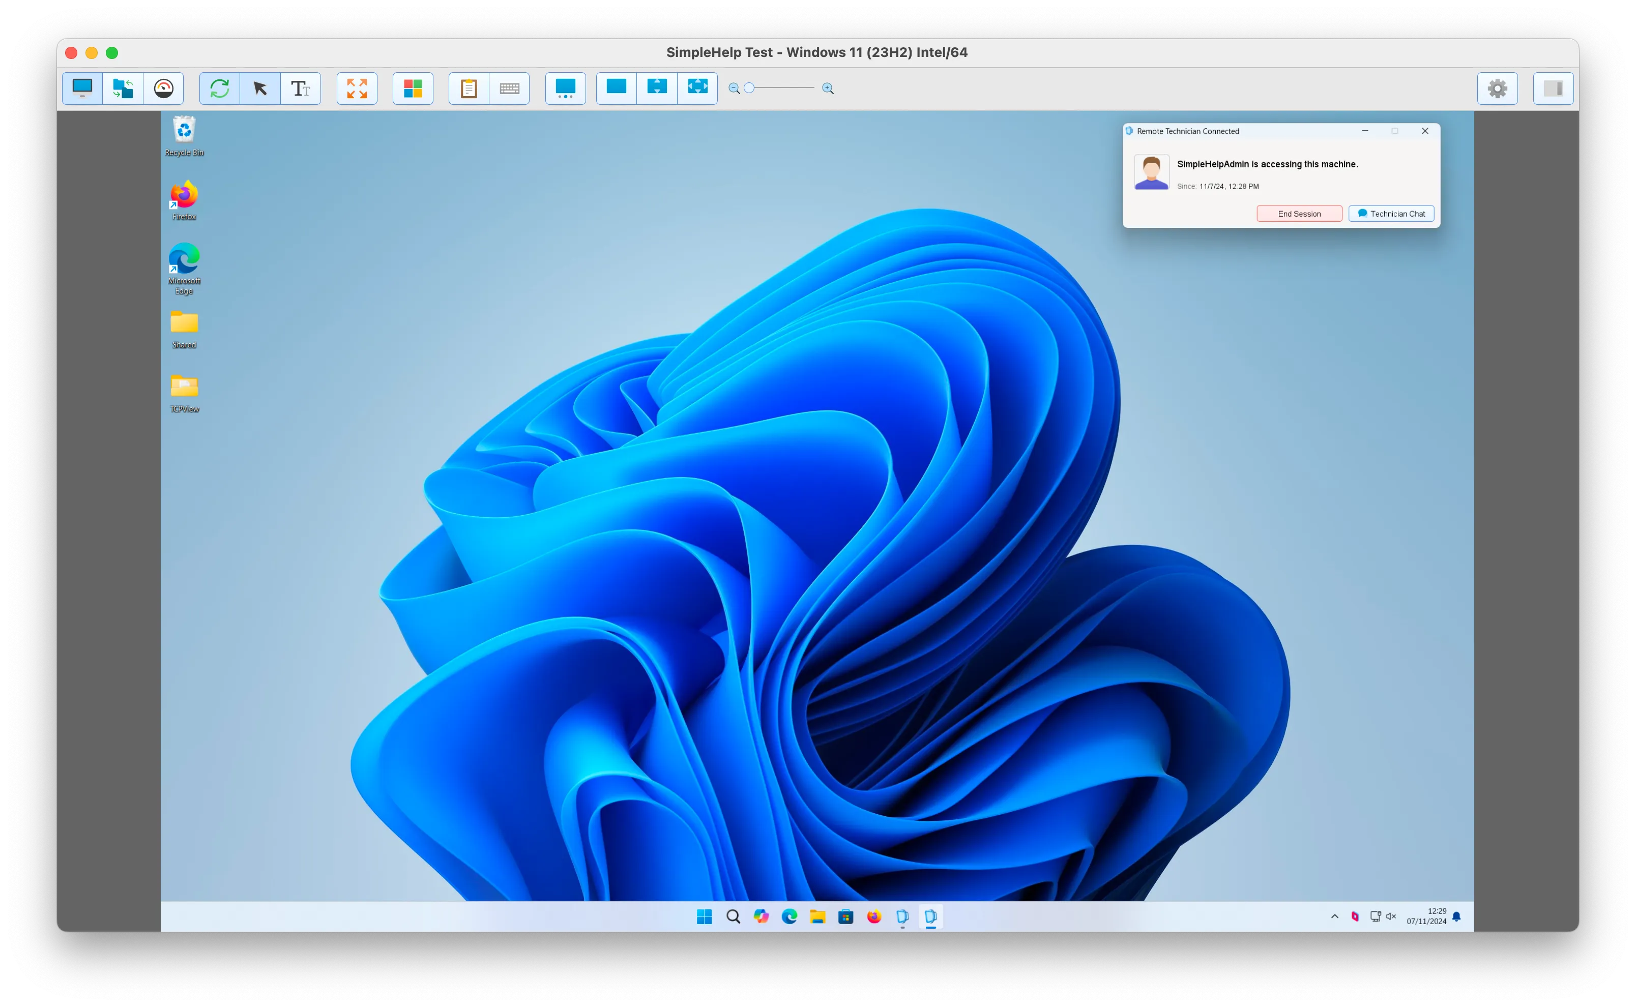The image size is (1636, 1007).
Task: Open the Windows Start menu on taskbar
Action: [704, 916]
